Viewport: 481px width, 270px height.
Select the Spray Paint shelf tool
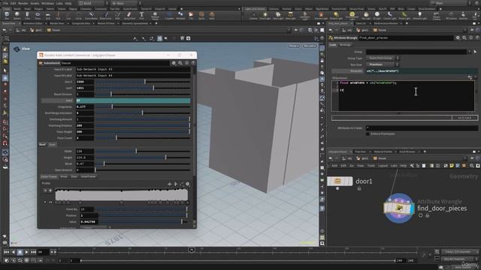[x=129, y=16]
